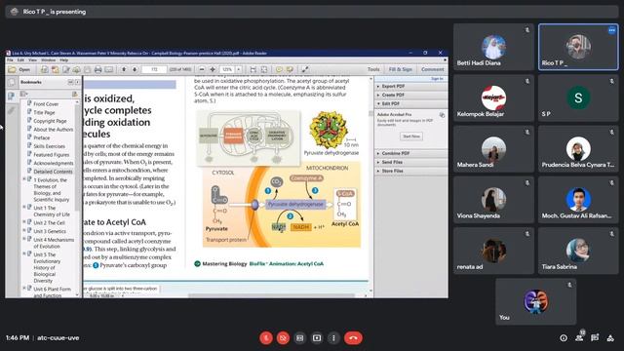The width and height of the screenshot is (624, 351).
Task: Click the new bookmark icon in Bookmarks panel
Action: (74, 95)
